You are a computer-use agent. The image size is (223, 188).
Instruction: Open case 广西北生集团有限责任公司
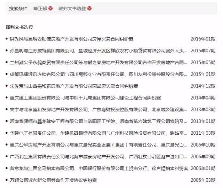point(98,157)
